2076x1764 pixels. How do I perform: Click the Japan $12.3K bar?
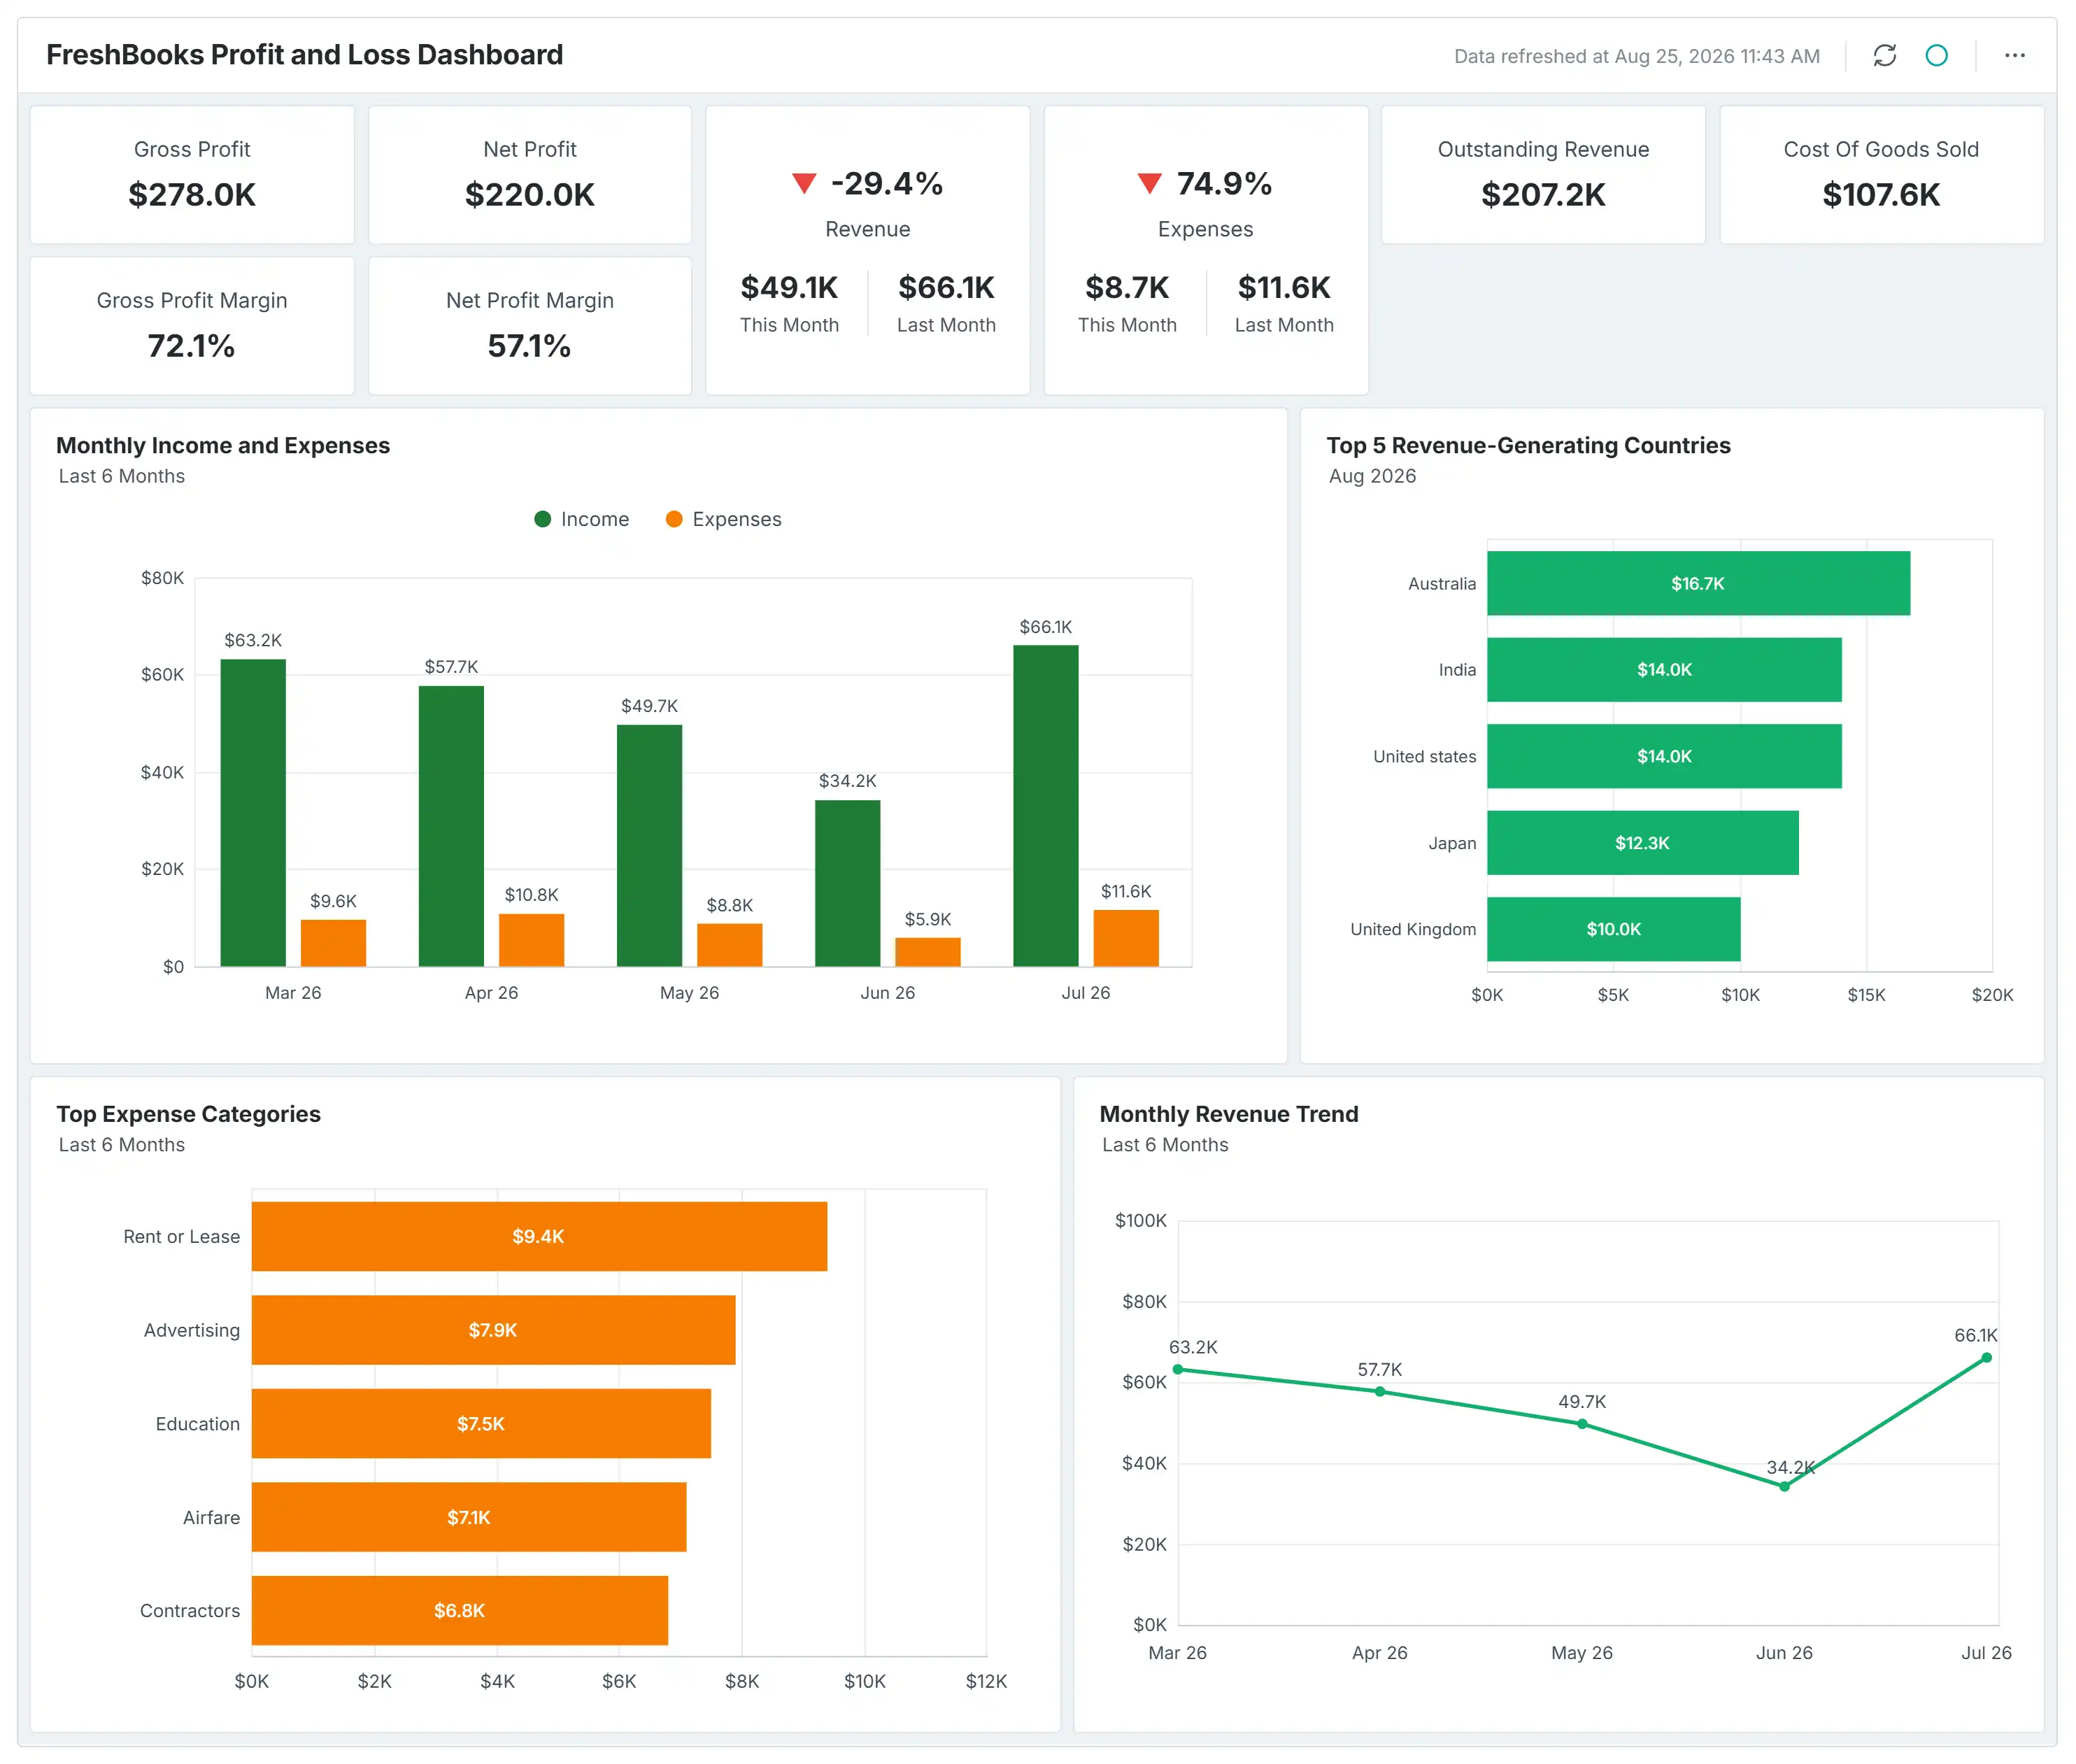(1642, 843)
